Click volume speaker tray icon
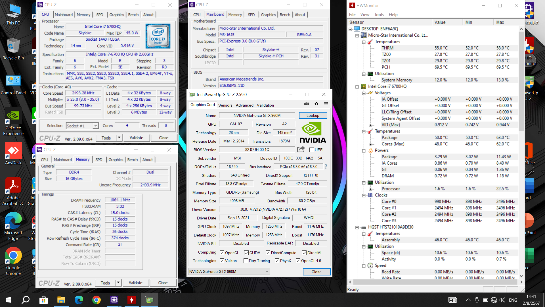Screen dimensions: 545x307 click(502, 300)
